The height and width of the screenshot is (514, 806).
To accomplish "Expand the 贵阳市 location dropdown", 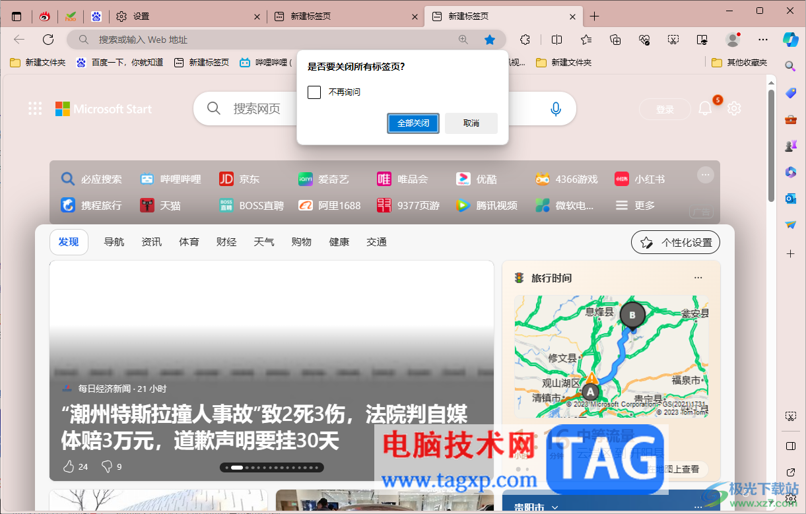I will pyautogui.click(x=554, y=507).
